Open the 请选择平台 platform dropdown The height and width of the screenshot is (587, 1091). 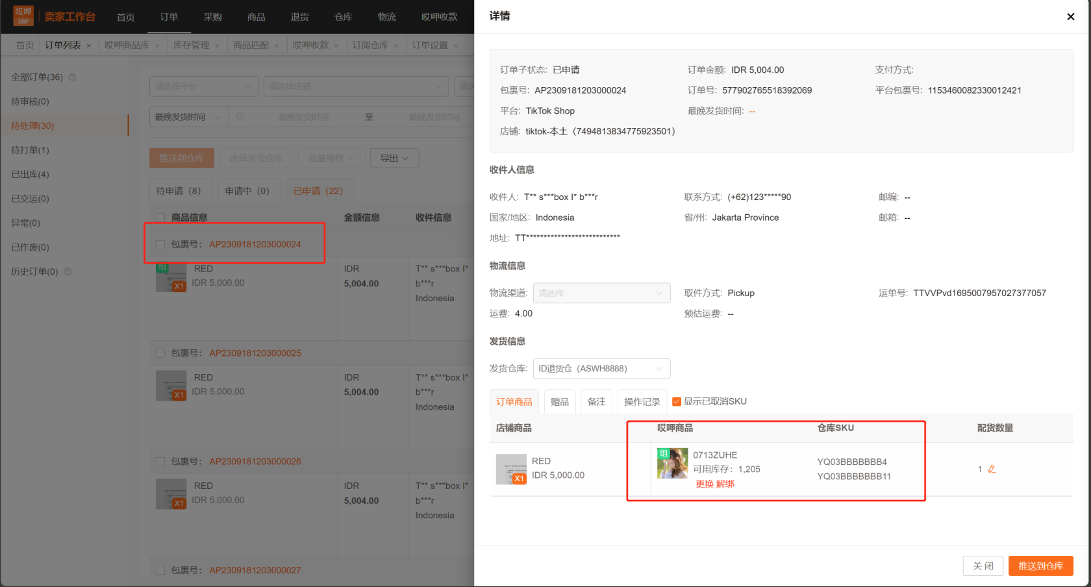pos(204,86)
